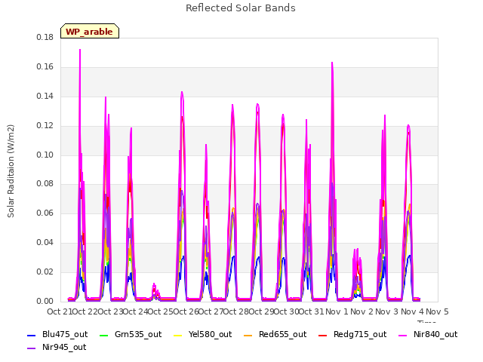
Task: Select the Nir945_out purple legend swatch
Action: point(32,348)
